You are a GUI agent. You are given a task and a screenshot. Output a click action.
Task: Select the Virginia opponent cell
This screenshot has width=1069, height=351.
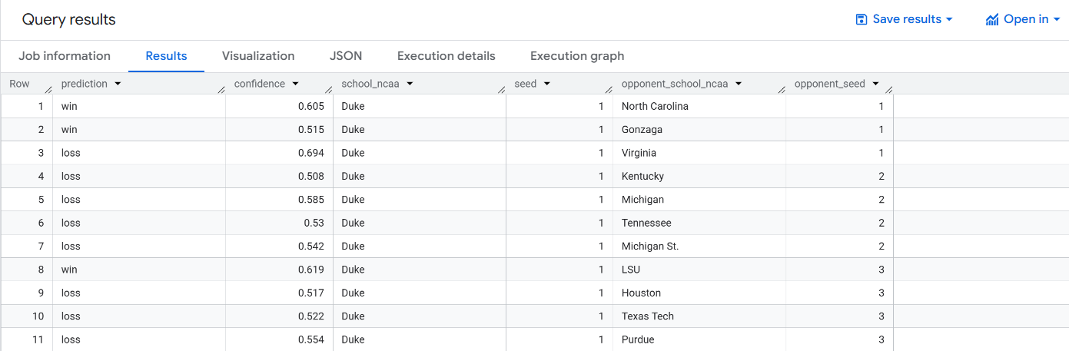click(699, 153)
